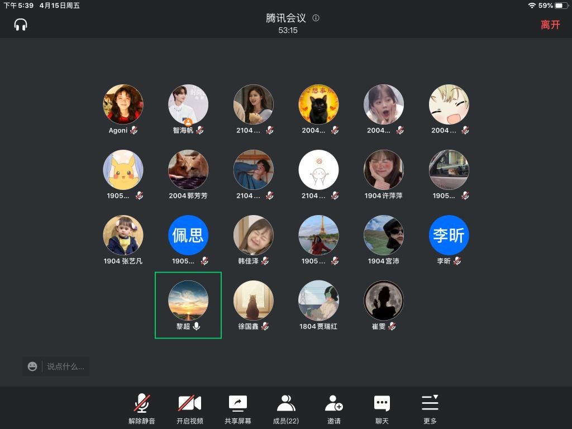Tap the headphones audio output icon

pos(21,25)
